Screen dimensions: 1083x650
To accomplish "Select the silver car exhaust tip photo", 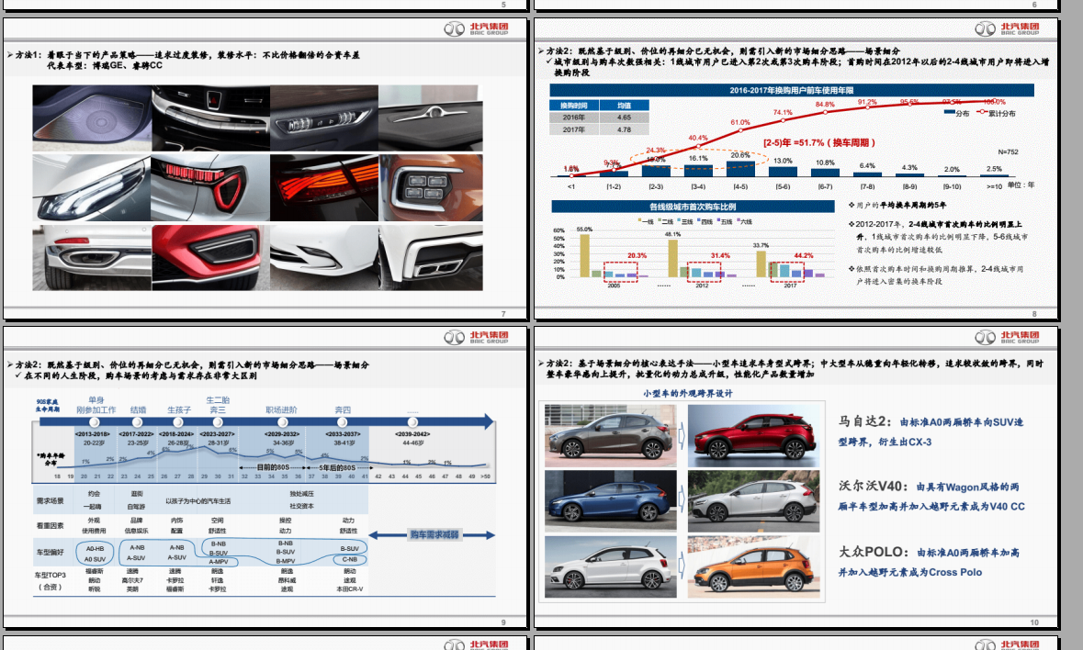I will 92,257.
